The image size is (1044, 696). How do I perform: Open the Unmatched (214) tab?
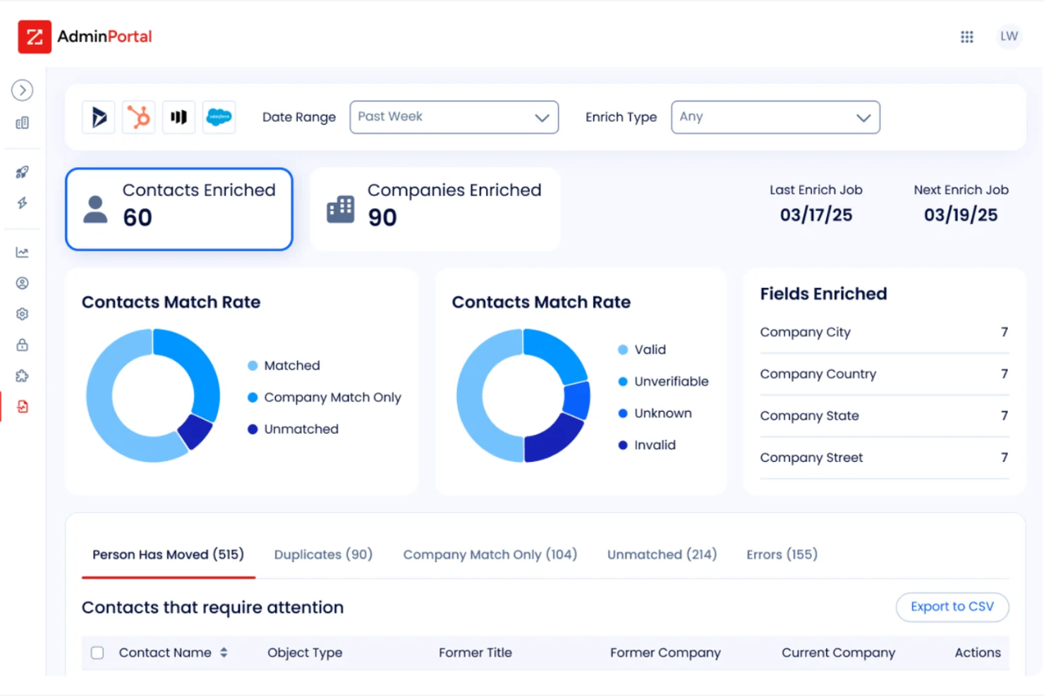coord(661,555)
